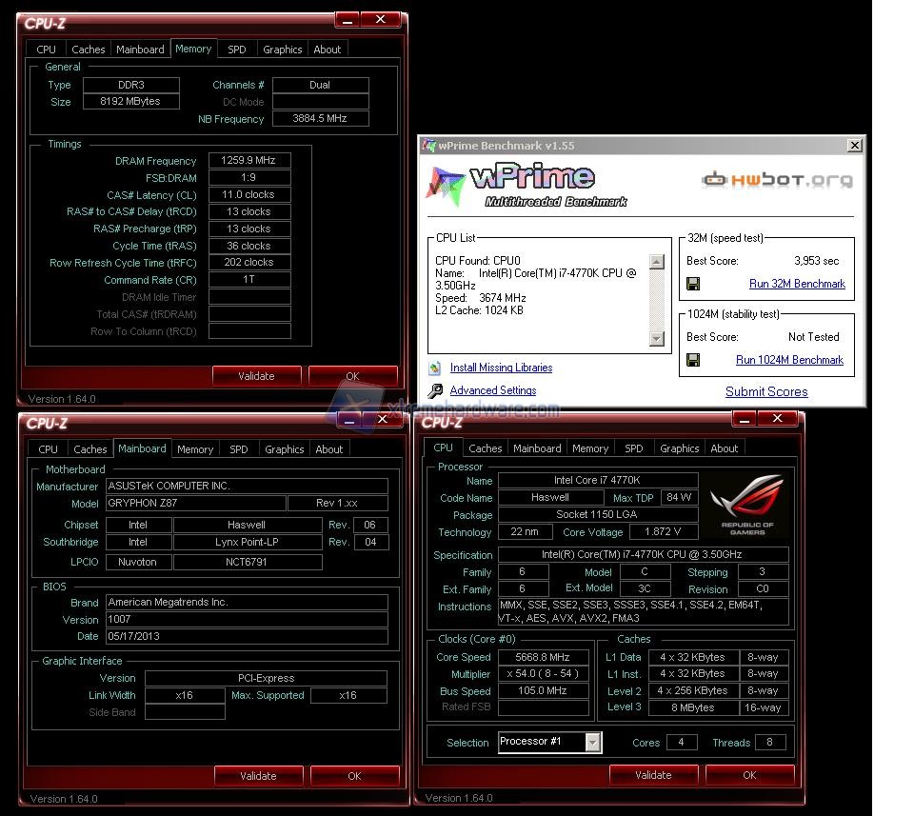Open Caches tab in the processor info window
This screenshot has height=816, width=914.
(485, 448)
